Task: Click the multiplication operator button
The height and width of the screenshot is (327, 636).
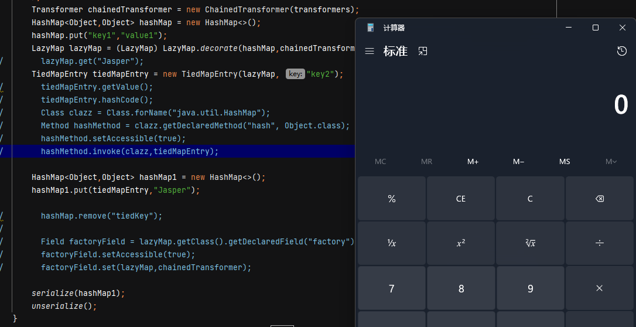Action: [x=599, y=288]
